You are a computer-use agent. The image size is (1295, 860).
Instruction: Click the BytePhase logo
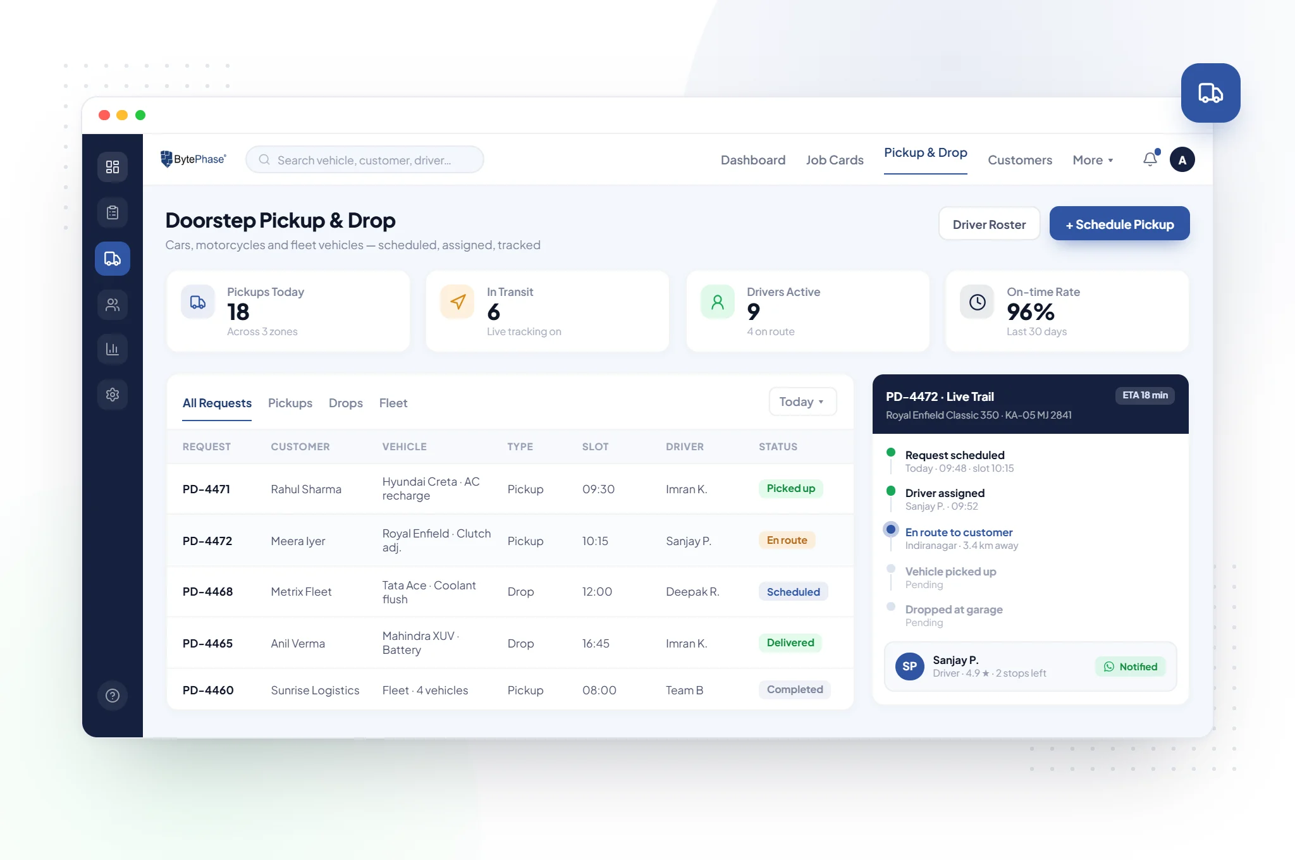tap(193, 159)
